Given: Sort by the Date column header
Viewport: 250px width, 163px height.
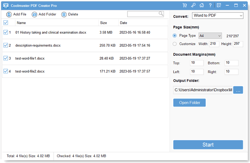Looking at the screenshot, I should click(124, 23).
